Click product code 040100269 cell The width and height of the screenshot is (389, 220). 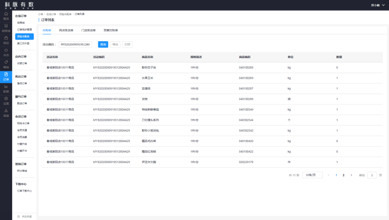tap(246, 78)
